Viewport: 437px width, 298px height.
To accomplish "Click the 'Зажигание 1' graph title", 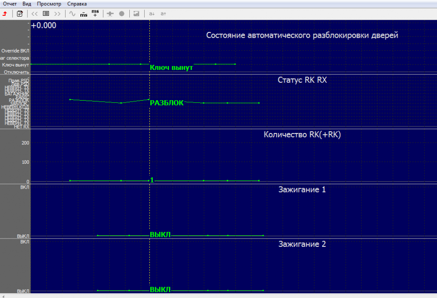I will tap(302, 190).
